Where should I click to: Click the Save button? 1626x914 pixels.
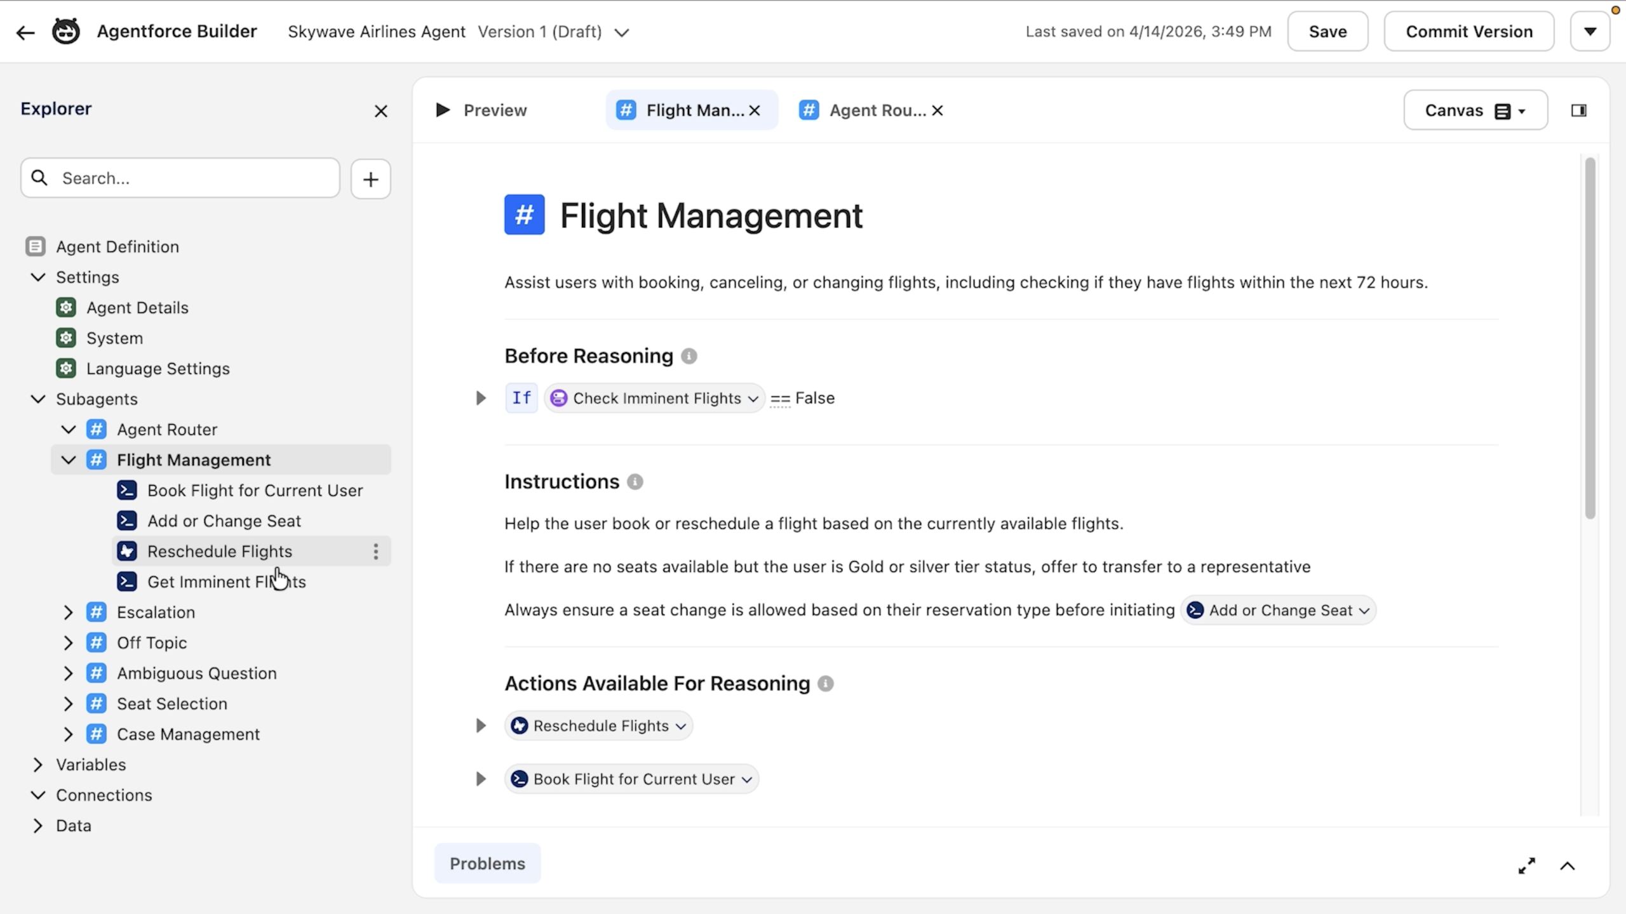[x=1327, y=32]
